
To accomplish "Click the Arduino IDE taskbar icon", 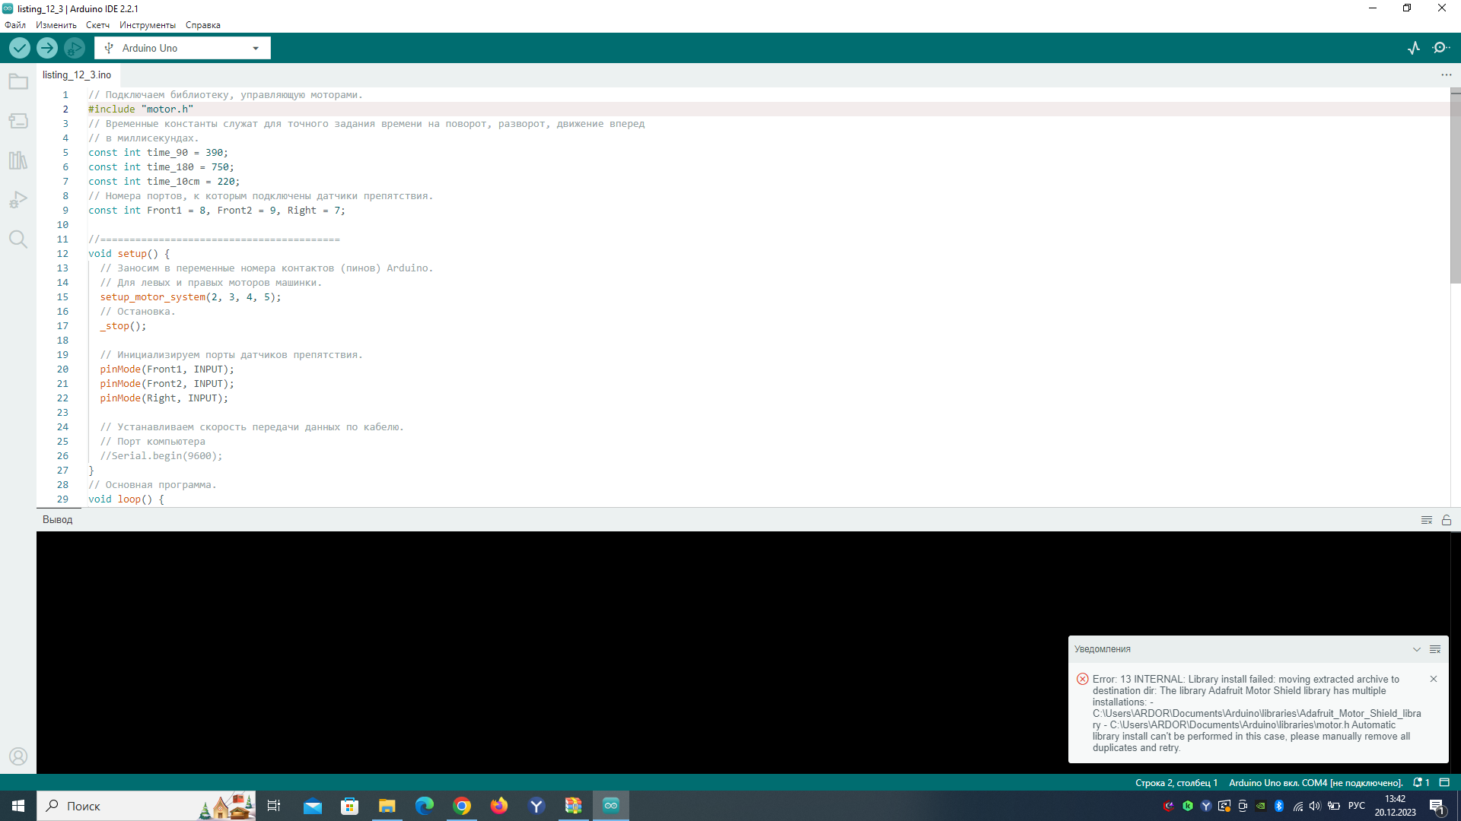I will click(x=611, y=805).
